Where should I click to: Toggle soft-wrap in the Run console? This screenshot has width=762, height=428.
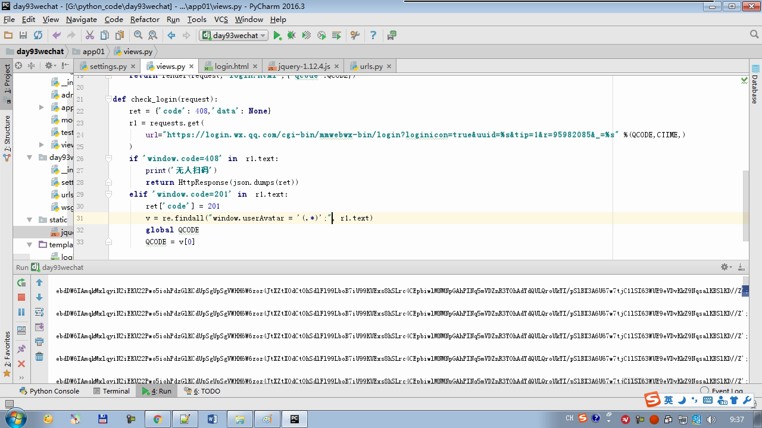(39, 312)
